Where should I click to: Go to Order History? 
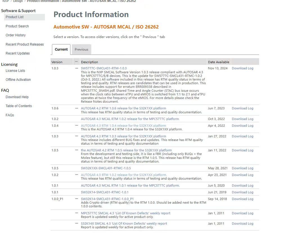[x=15, y=35]
